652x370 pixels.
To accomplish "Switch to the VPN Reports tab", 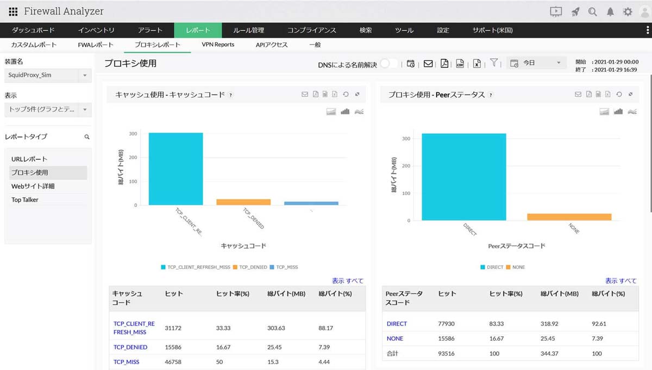I will coord(218,45).
